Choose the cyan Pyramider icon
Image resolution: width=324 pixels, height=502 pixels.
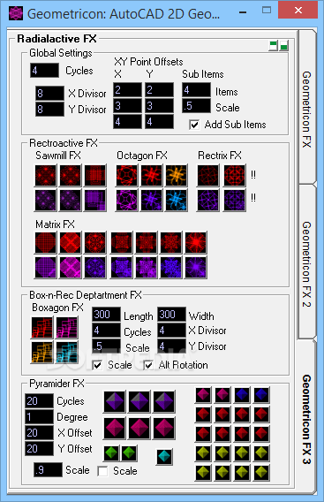[165, 457]
